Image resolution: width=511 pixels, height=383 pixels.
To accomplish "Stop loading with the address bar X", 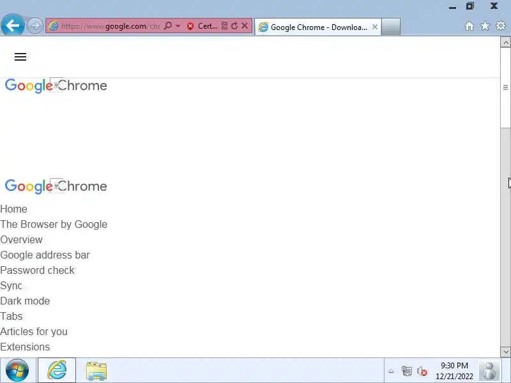I will point(245,26).
